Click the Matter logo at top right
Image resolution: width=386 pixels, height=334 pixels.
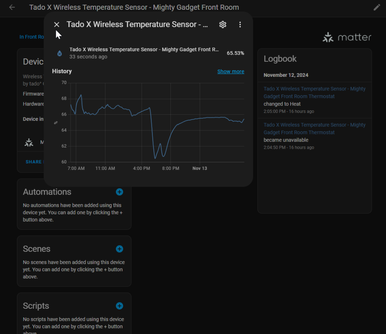(x=347, y=37)
